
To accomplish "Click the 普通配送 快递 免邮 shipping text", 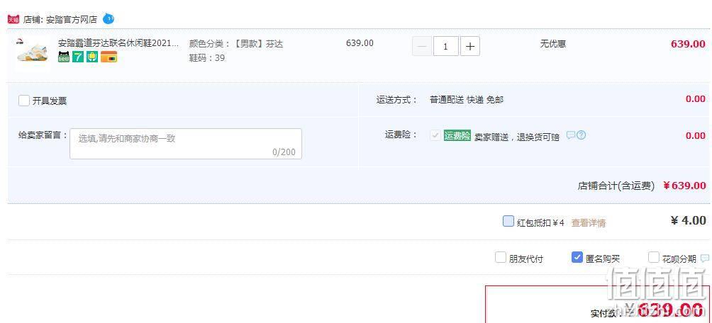I will coord(467,100).
